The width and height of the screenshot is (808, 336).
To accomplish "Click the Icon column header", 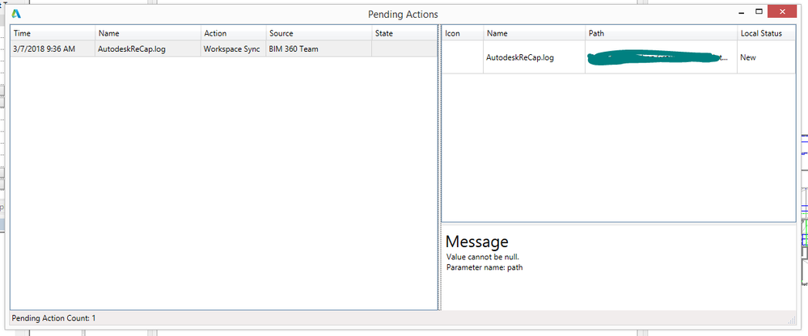I will [x=463, y=33].
